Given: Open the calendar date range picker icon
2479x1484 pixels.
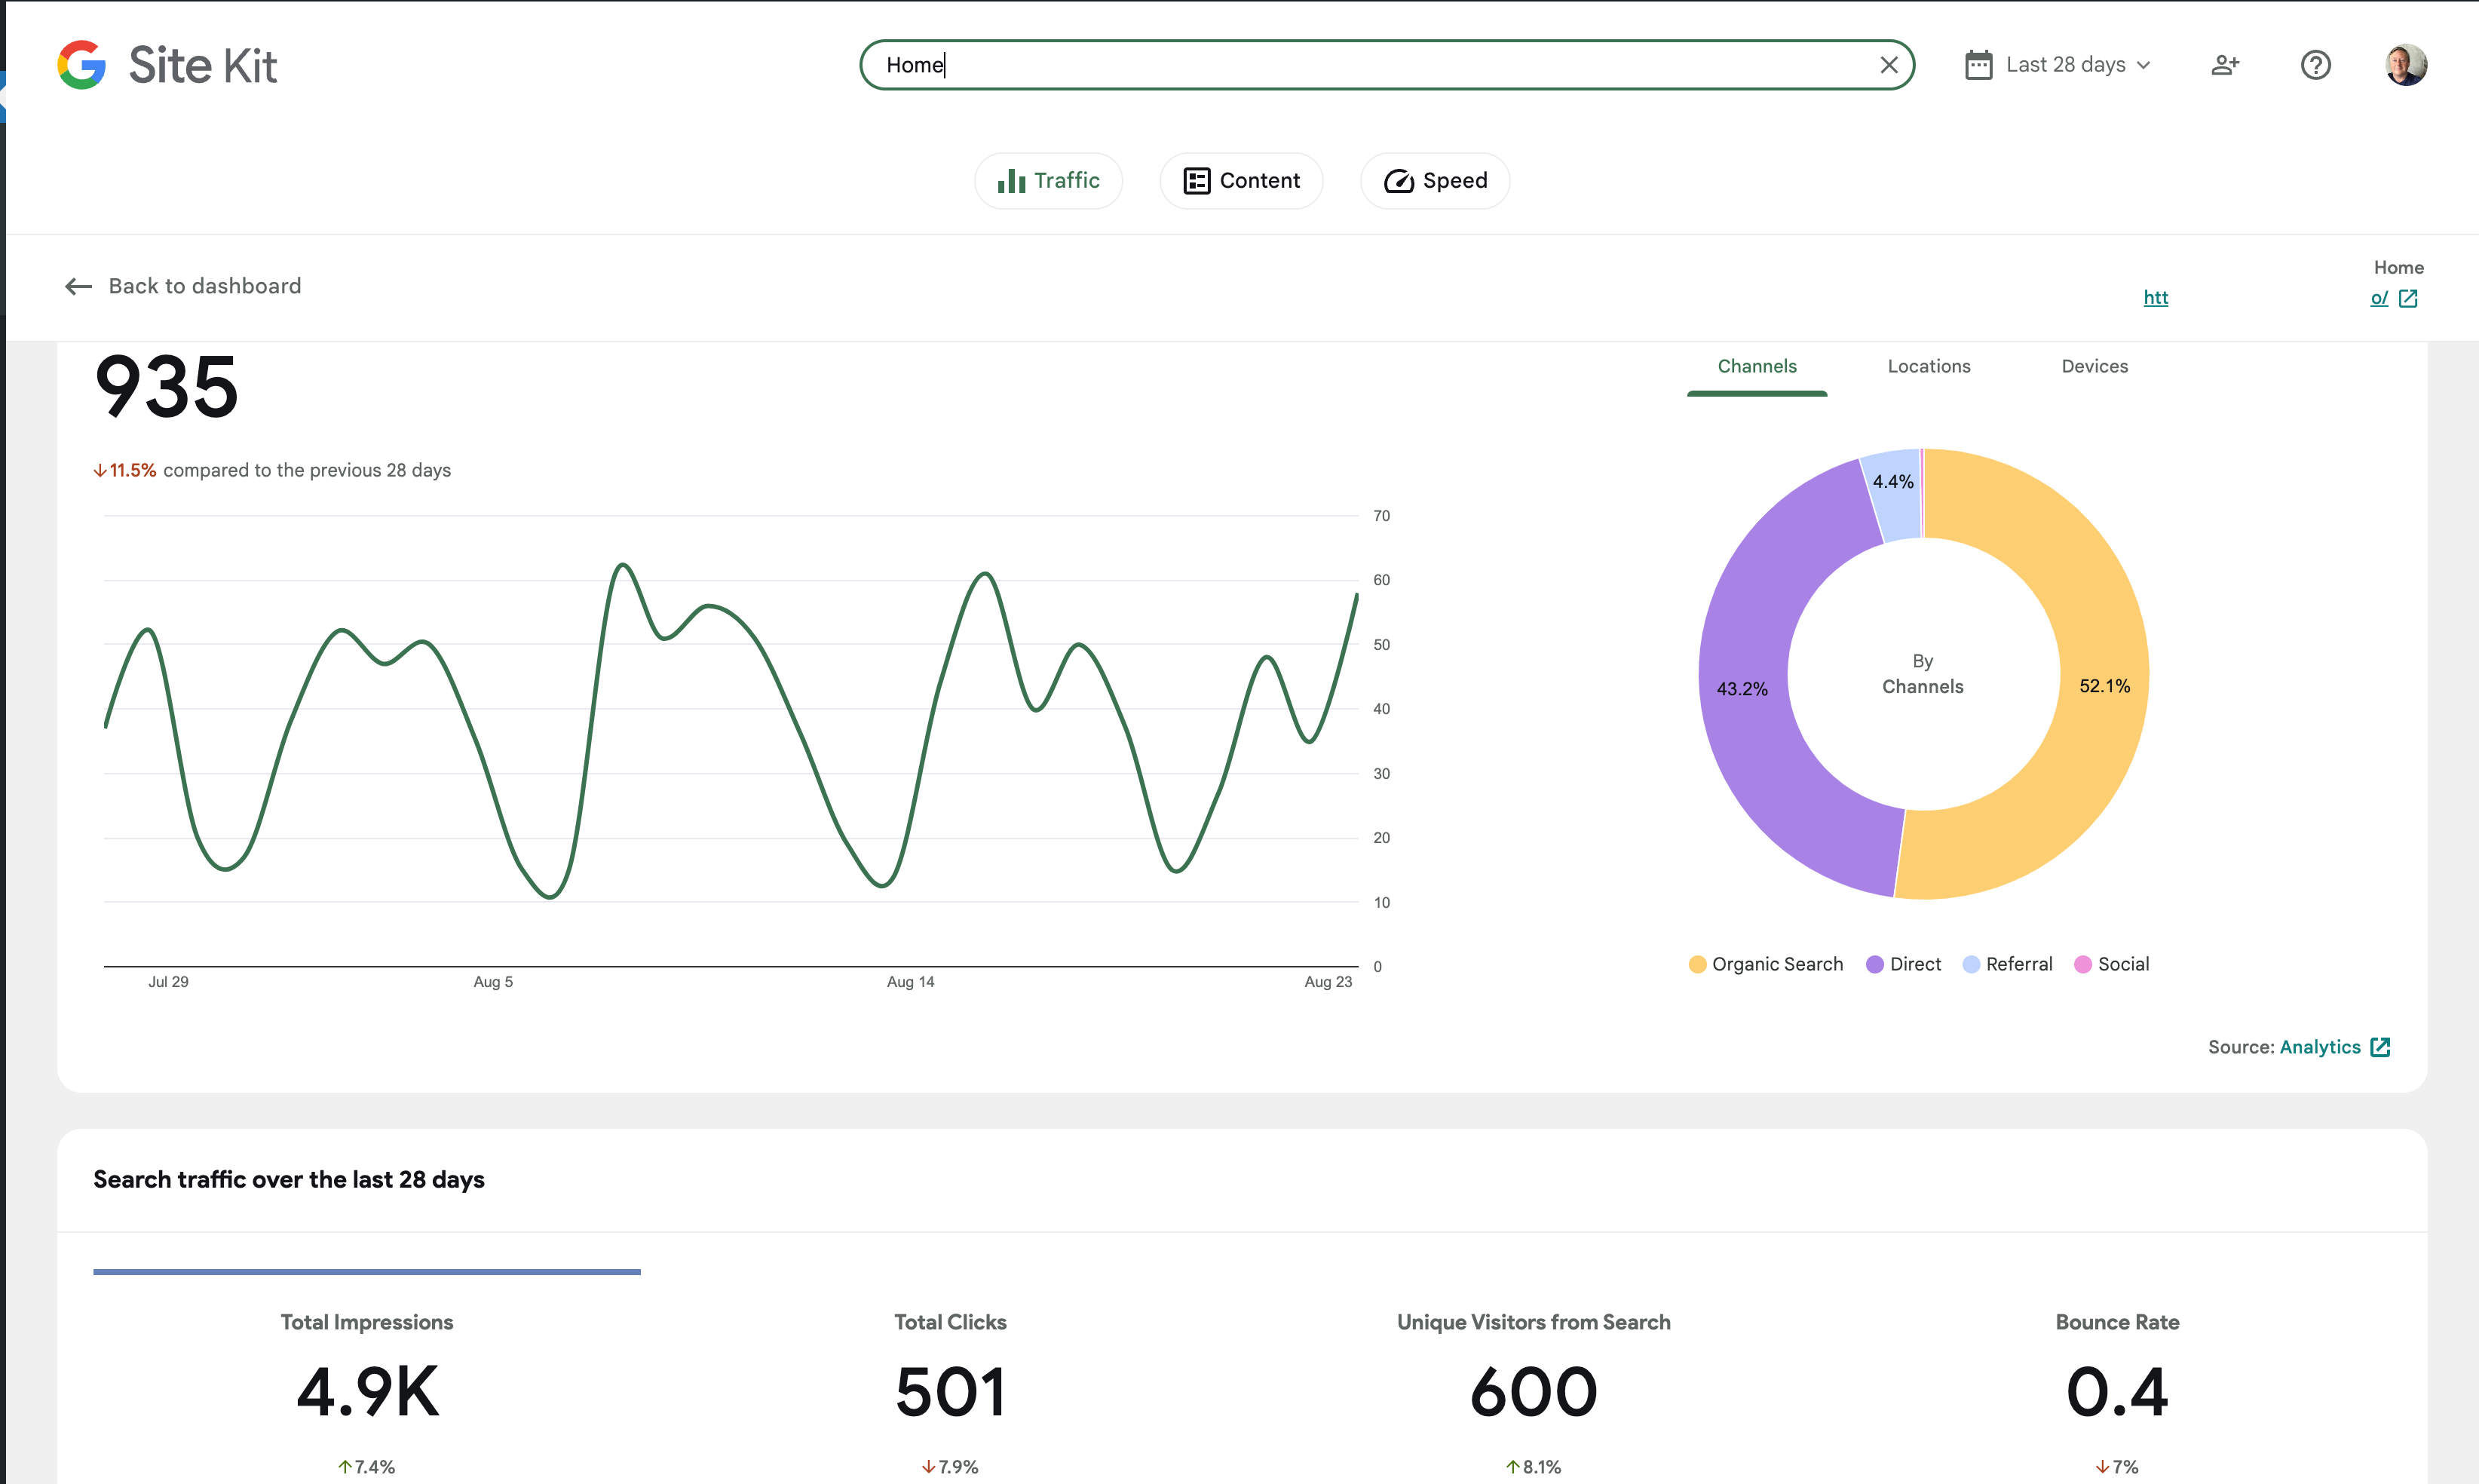Looking at the screenshot, I should pyautogui.click(x=1980, y=64).
